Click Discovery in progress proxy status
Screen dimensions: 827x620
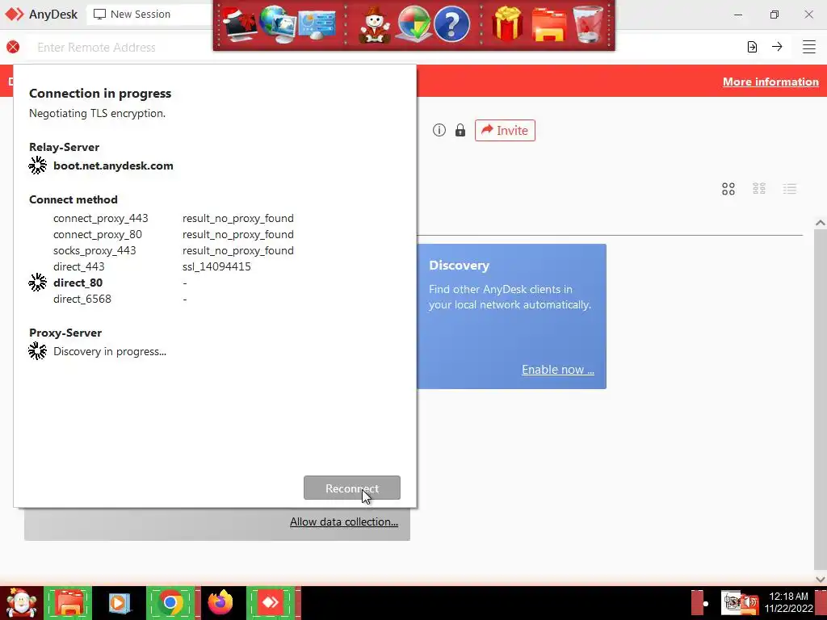110,352
